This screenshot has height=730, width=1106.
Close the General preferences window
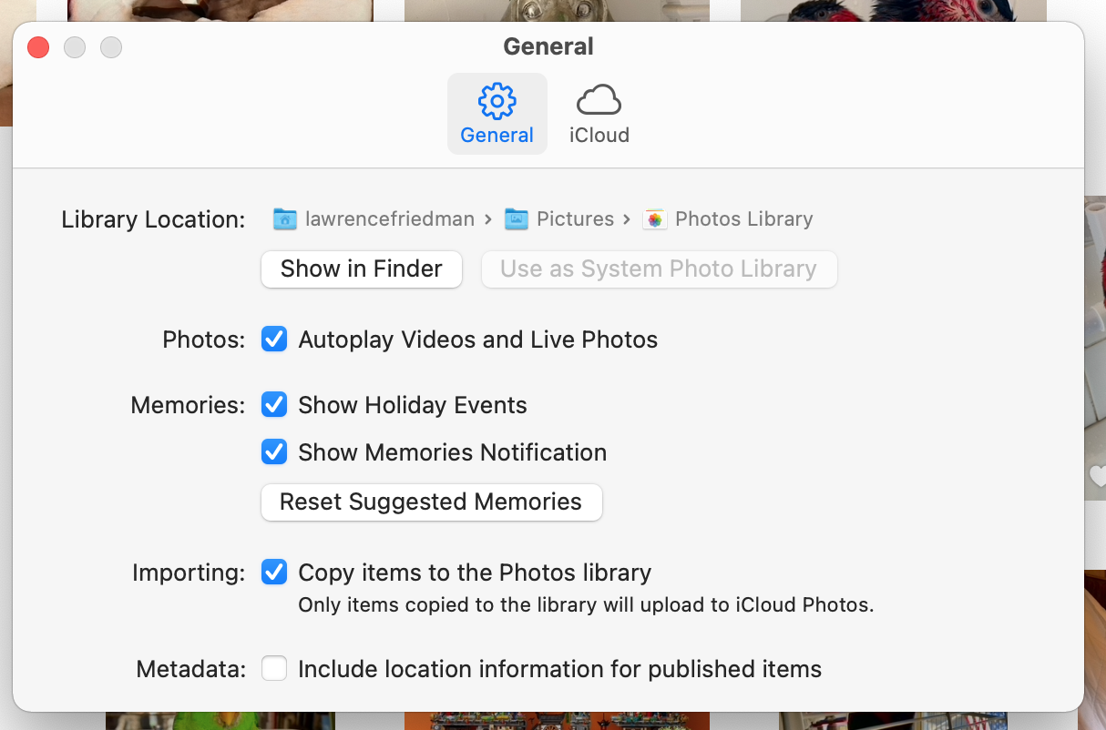pyautogui.click(x=38, y=46)
